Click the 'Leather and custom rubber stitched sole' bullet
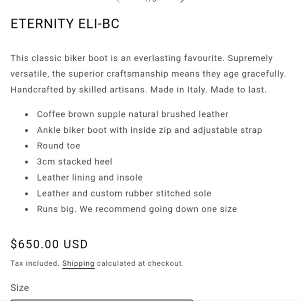Screen dimensions: 300x301 (x=124, y=194)
